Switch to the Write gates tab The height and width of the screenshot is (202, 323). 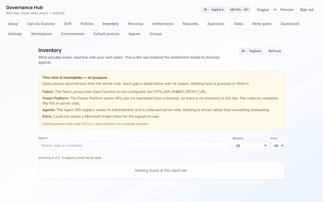point(262,24)
